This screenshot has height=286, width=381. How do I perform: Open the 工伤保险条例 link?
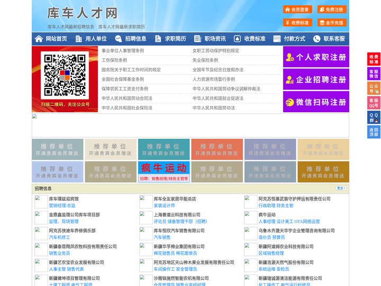tap(114, 60)
